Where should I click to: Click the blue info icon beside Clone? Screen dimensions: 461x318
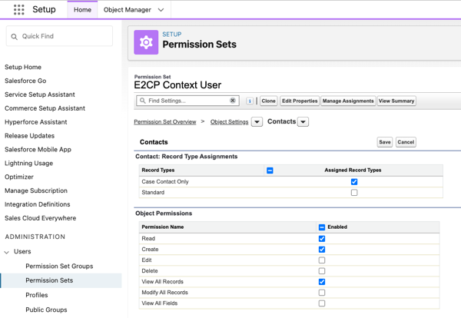point(250,101)
